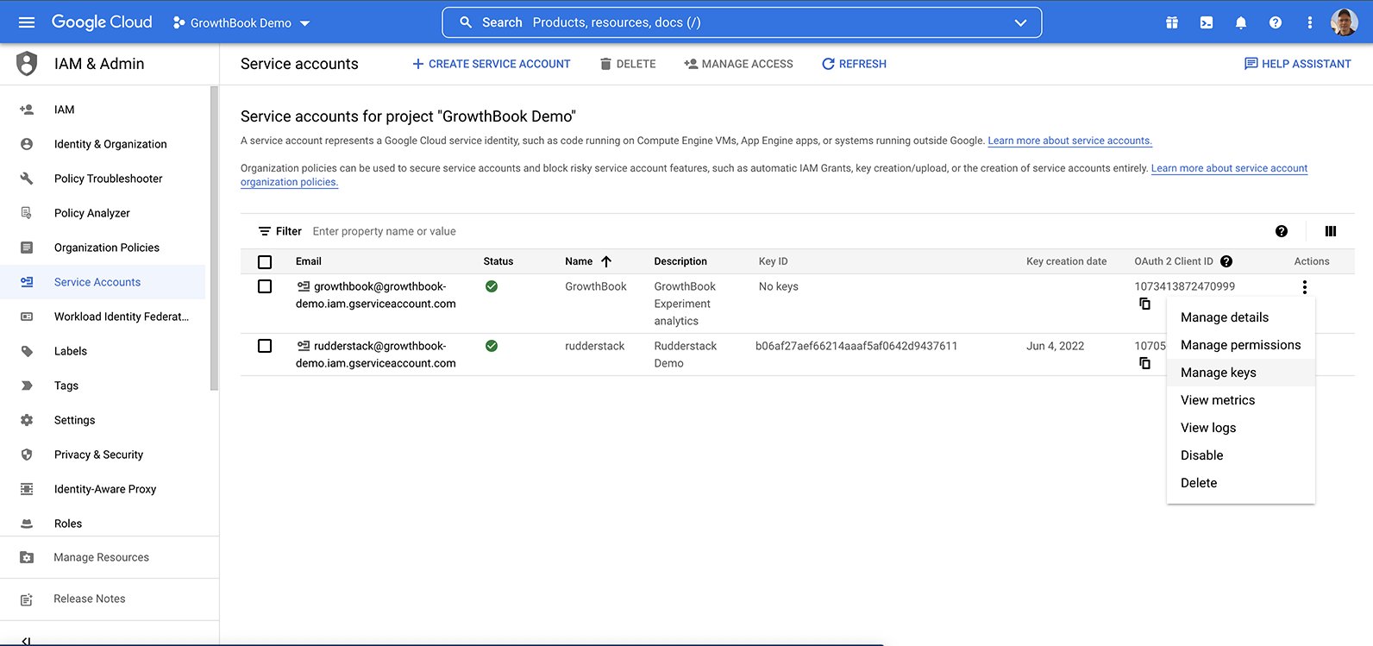The image size is (1373, 646).
Task: Open the notifications bell
Action: point(1241,22)
